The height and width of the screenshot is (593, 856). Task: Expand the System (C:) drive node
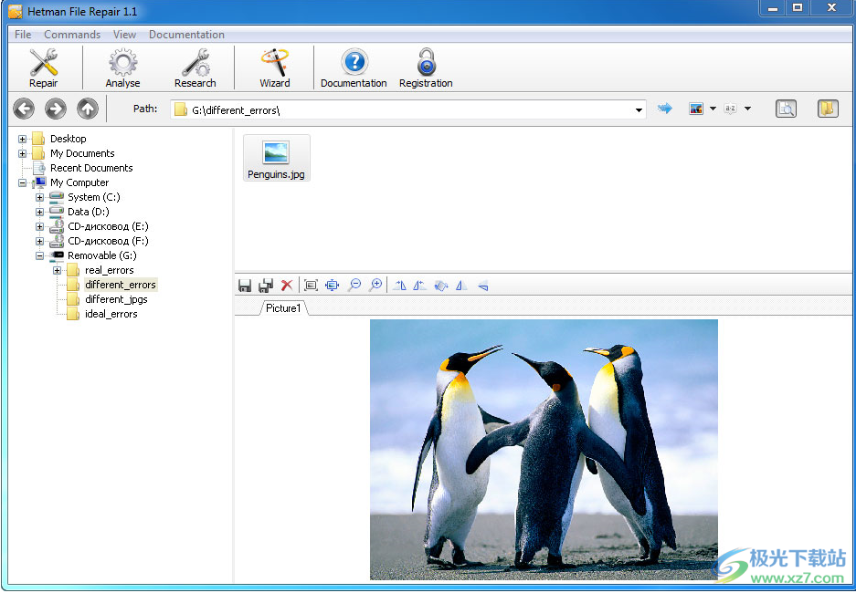40,197
